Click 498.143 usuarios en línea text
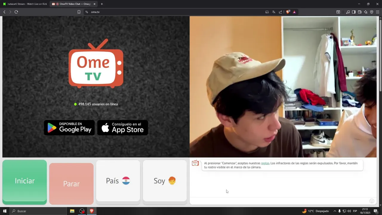 pos(98,104)
